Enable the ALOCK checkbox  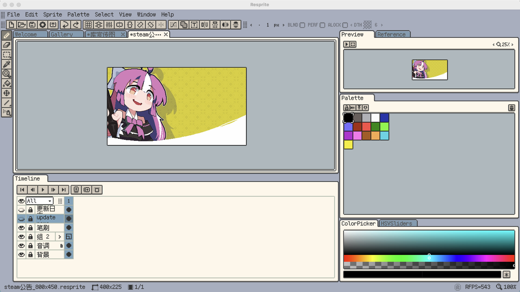[x=345, y=25]
